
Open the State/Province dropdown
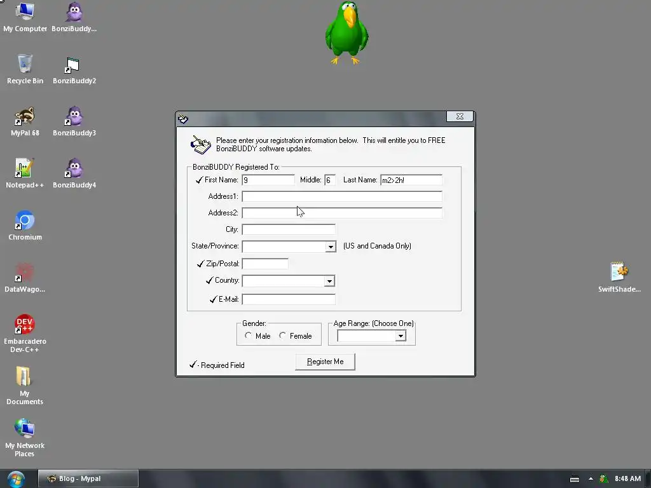(x=331, y=247)
